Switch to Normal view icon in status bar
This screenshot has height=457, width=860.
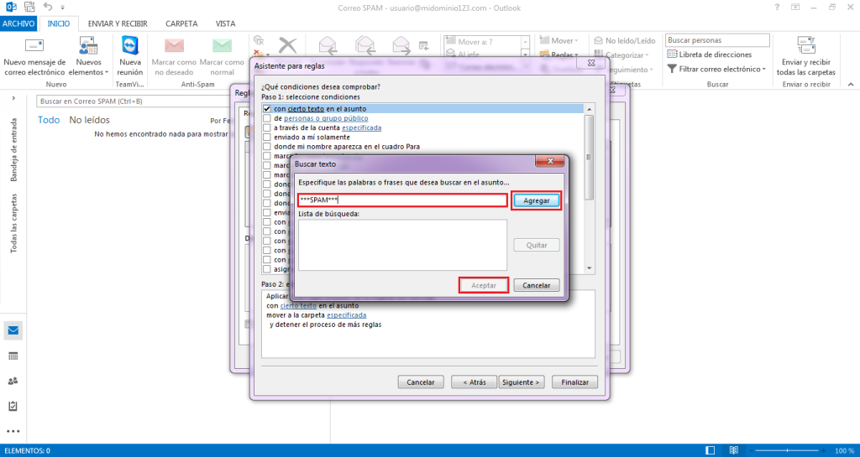pos(711,450)
